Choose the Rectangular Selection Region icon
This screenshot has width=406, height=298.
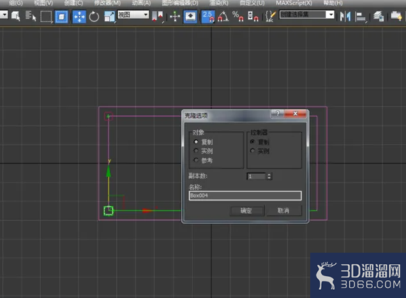coord(47,17)
